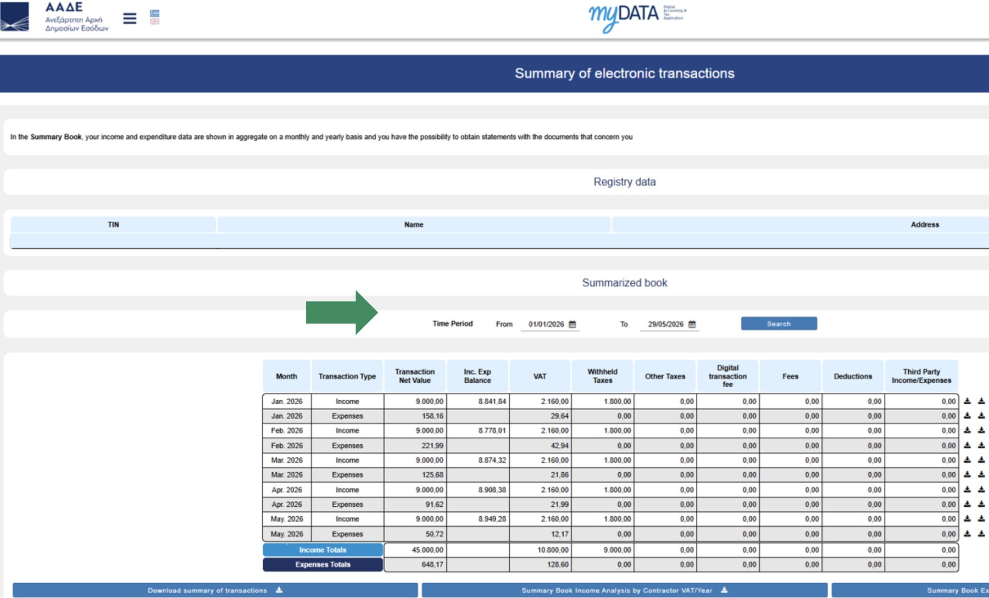
Task: Click the Income Totals label
Action: tap(323, 550)
